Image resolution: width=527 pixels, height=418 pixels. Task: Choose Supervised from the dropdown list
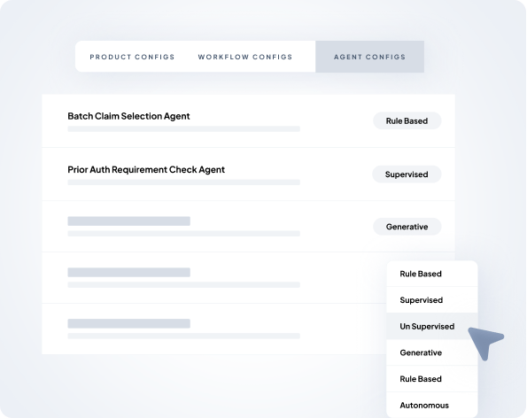(432, 300)
